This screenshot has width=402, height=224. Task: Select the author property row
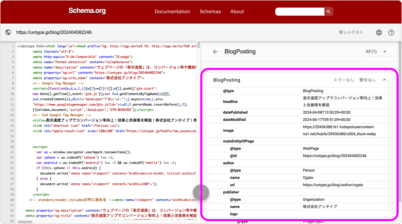click(x=299, y=163)
